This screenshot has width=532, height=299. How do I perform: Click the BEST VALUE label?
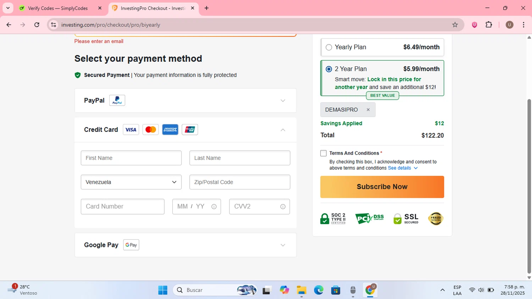click(382, 95)
